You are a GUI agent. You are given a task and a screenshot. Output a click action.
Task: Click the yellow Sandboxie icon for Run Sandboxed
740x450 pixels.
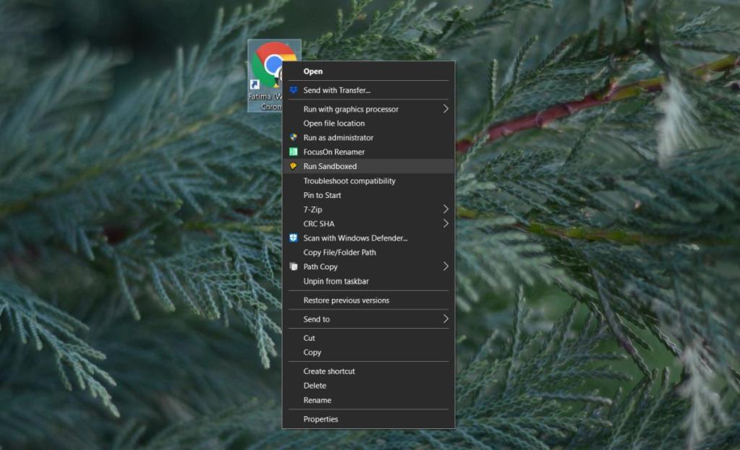[x=293, y=166]
